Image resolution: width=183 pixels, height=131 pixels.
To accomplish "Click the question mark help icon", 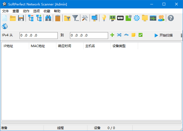I will [170, 18].
